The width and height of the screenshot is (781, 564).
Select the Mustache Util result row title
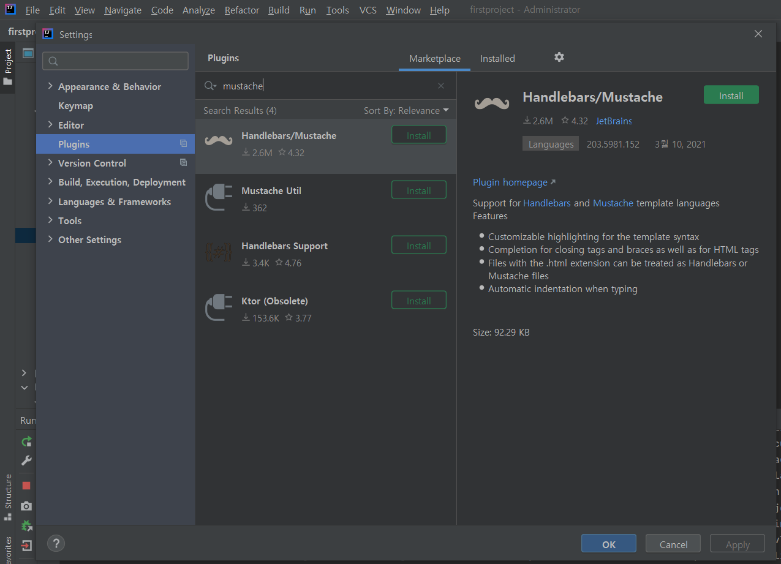click(x=271, y=190)
